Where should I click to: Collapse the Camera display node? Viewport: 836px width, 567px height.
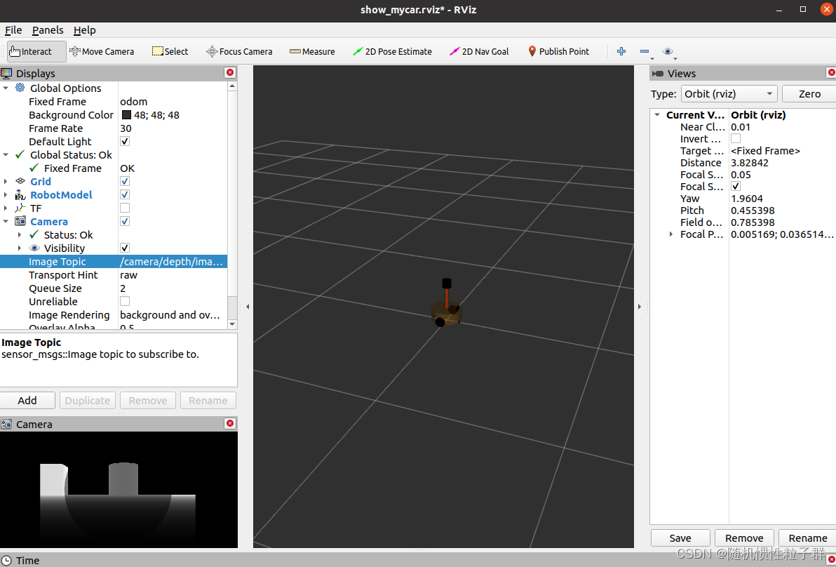point(6,221)
